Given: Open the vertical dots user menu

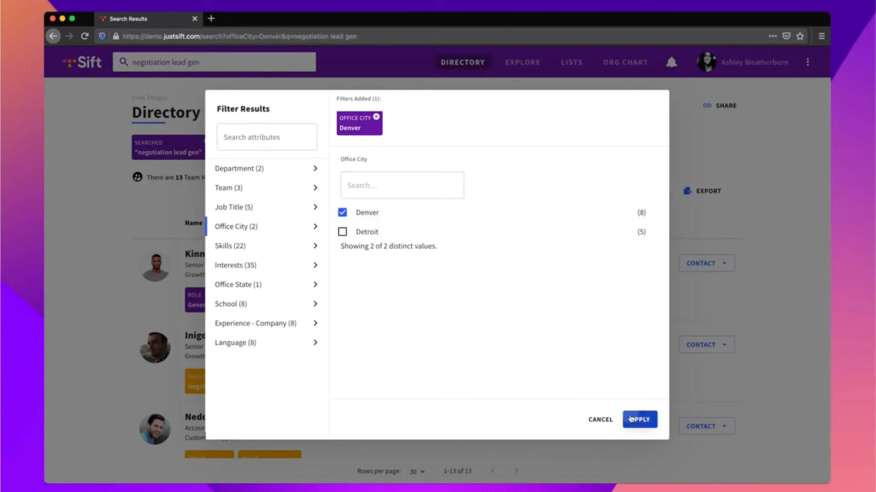Looking at the screenshot, I should (808, 62).
